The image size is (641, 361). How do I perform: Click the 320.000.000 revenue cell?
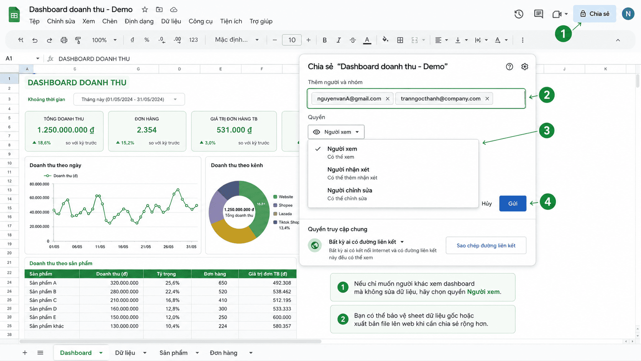112,283
